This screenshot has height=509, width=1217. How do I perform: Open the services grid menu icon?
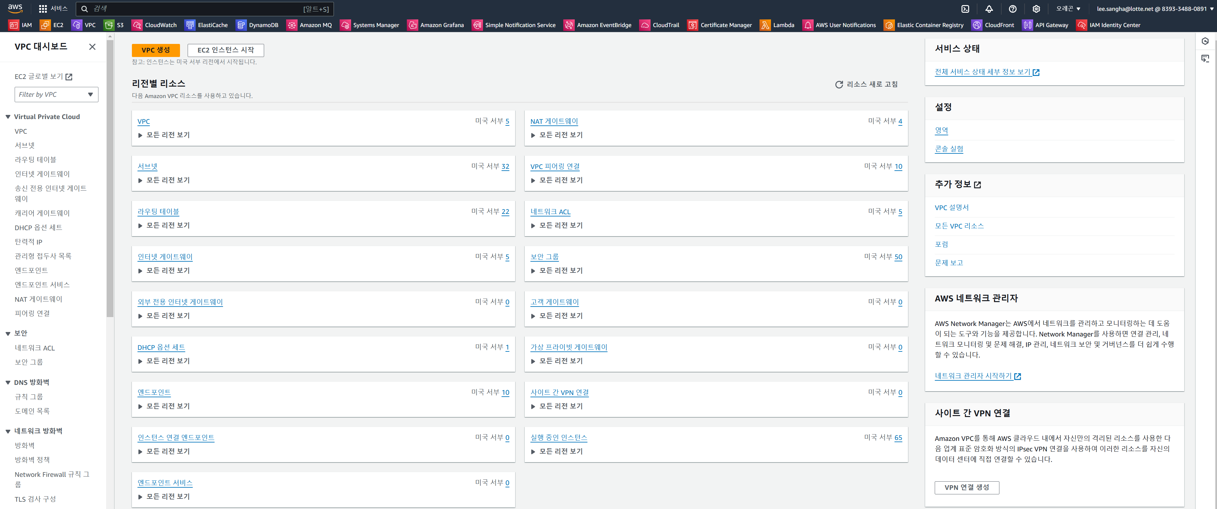point(43,9)
